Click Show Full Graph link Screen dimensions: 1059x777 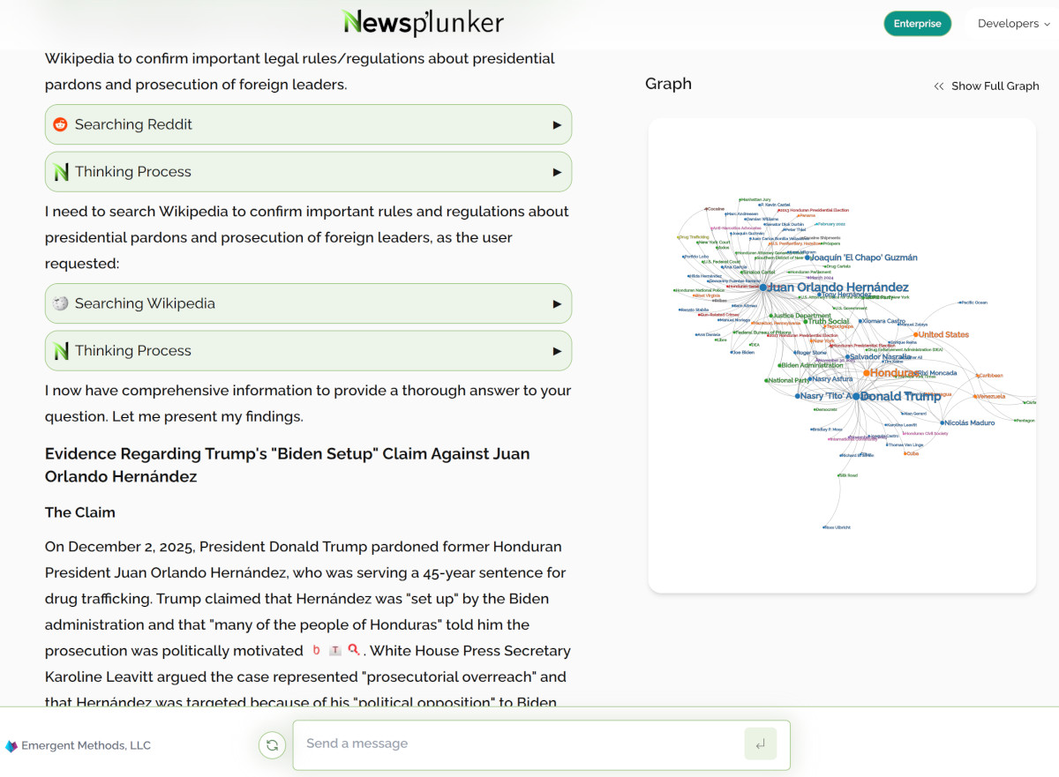995,86
